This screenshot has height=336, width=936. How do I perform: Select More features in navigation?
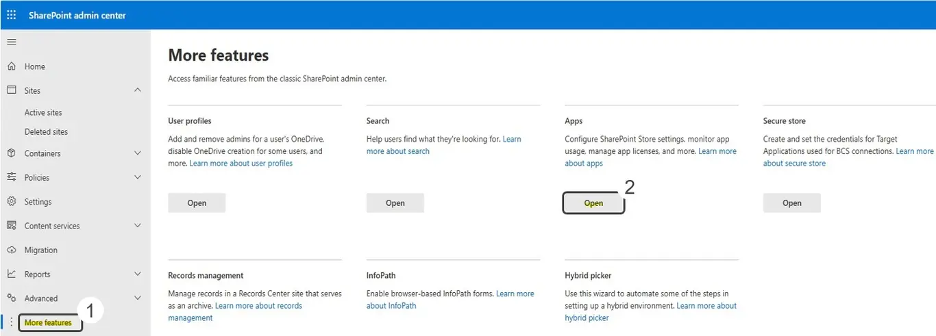48,322
